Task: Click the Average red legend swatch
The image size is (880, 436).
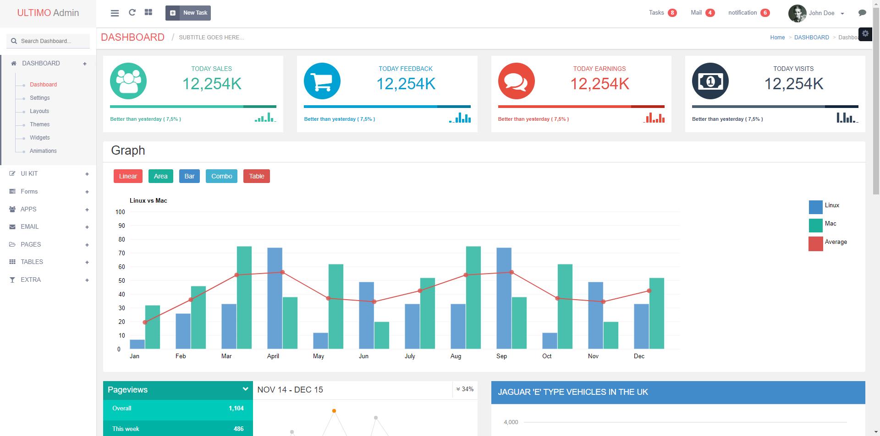Action: tap(816, 244)
